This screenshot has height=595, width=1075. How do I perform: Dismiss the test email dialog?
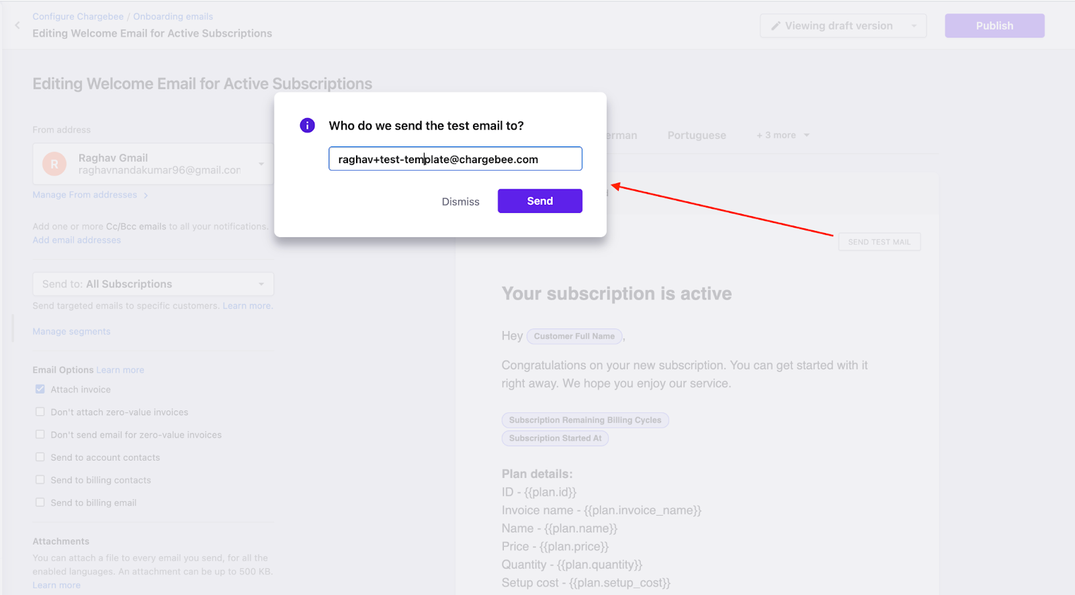(460, 201)
